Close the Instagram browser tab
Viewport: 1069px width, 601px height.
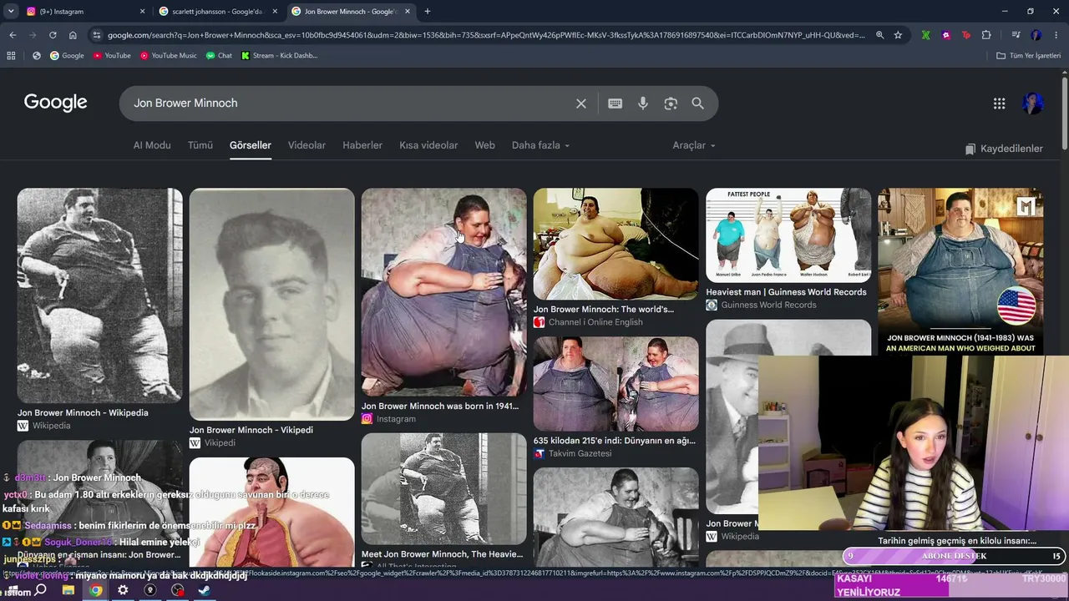(142, 12)
